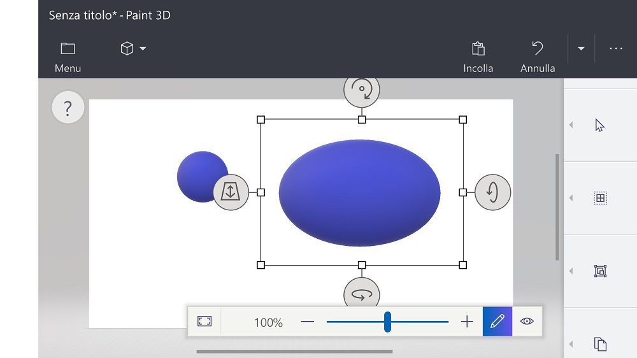This screenshot has width=637, height=358.
Task: Expand the 3D view dropdown arrow
Action: pyautogui.click(x=143, y=49)
